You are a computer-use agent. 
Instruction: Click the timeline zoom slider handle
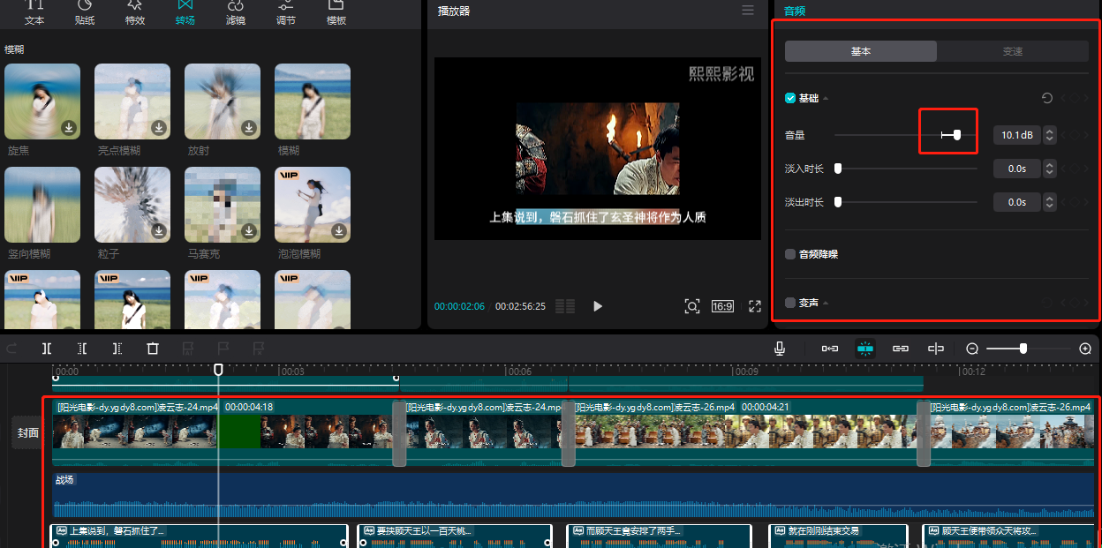click(1023, 349)
